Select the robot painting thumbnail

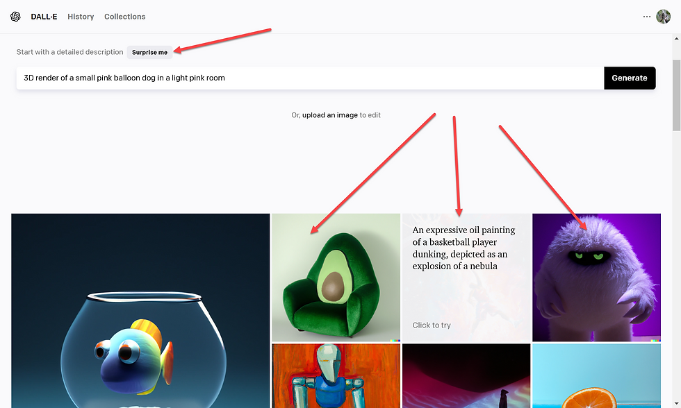(x=336, y=376)
